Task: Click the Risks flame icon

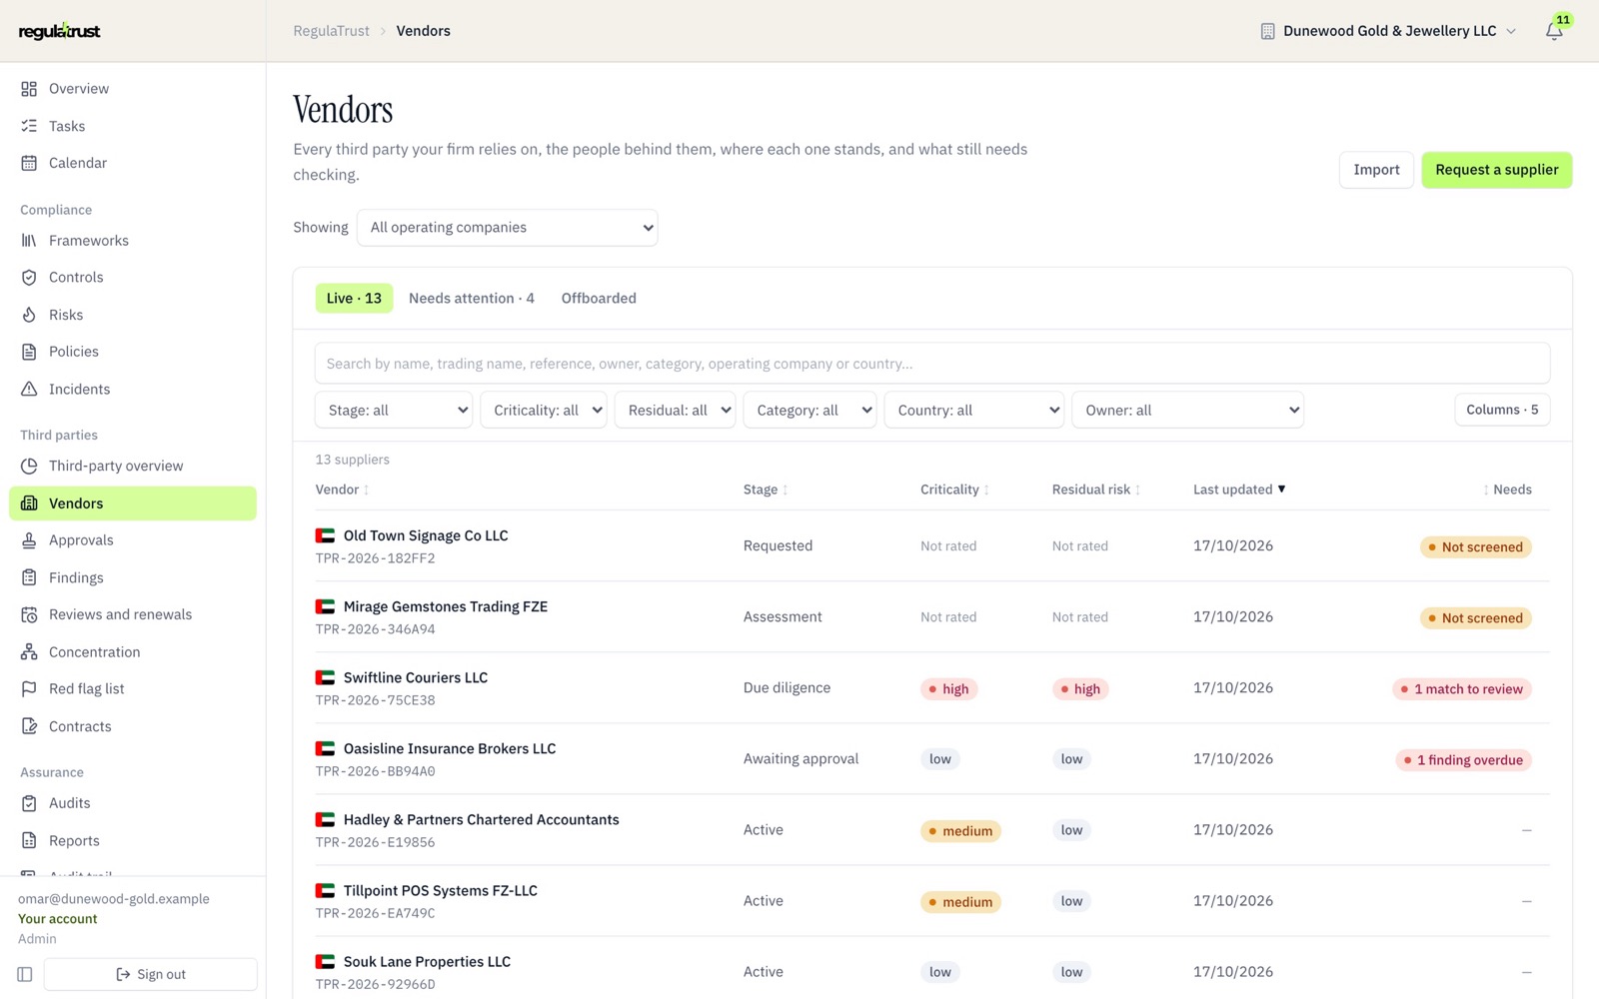Action: pyautogui.click(x=29, y=315)
